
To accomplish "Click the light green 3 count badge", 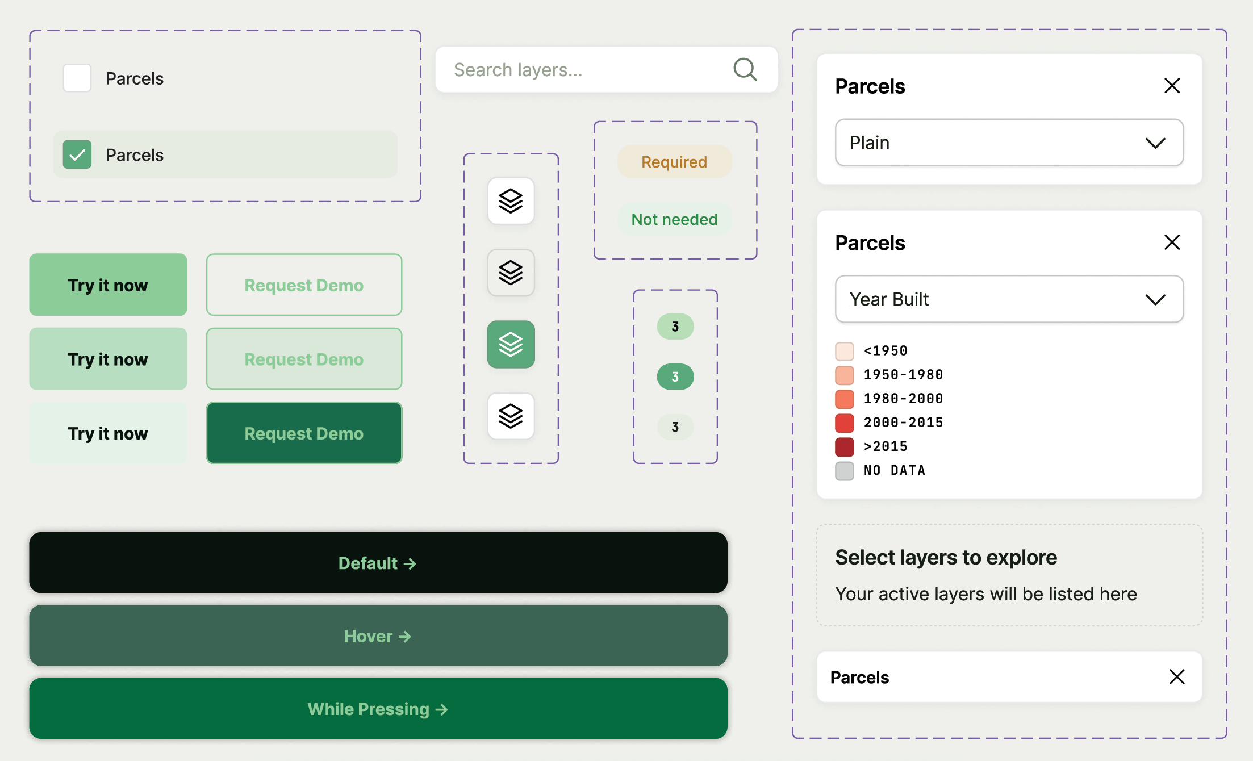I will pyautogui.click(x=675, y=327).
